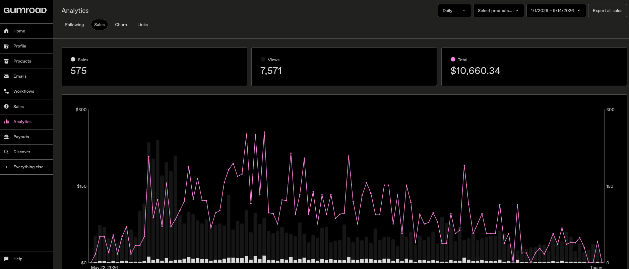Click the right axis 300 label

(611, 110)
